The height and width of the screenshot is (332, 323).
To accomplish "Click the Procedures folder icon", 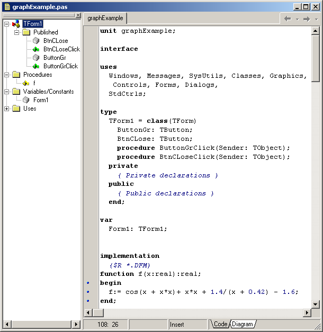I will 16,75.
